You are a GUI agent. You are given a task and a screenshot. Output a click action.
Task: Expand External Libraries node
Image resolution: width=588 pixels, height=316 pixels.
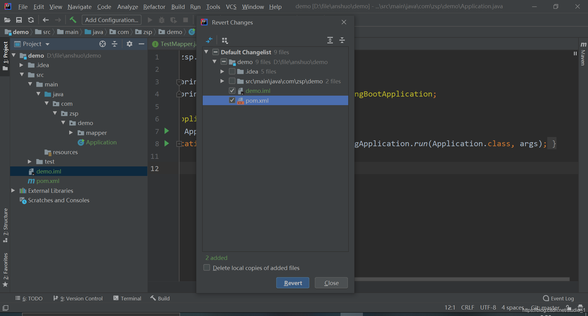[13, 190]
